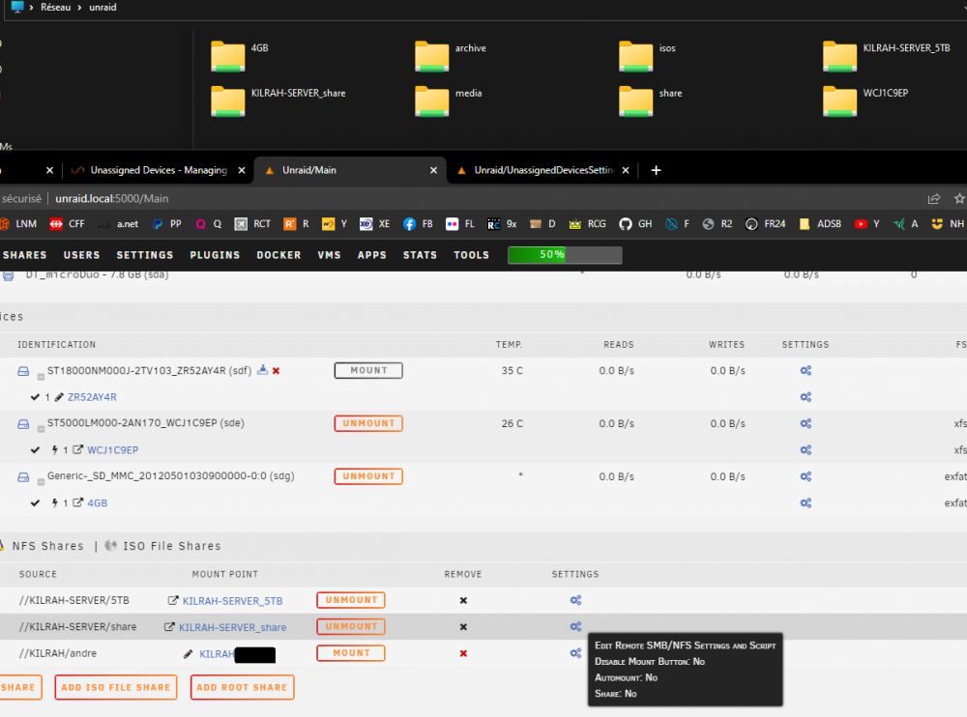Expand the ST18000NM000J disk partition list
967x717 pixels.
click(41, 376)
